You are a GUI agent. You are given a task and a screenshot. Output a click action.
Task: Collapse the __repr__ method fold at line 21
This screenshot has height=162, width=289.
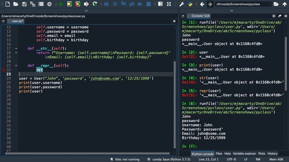[16, 66]
